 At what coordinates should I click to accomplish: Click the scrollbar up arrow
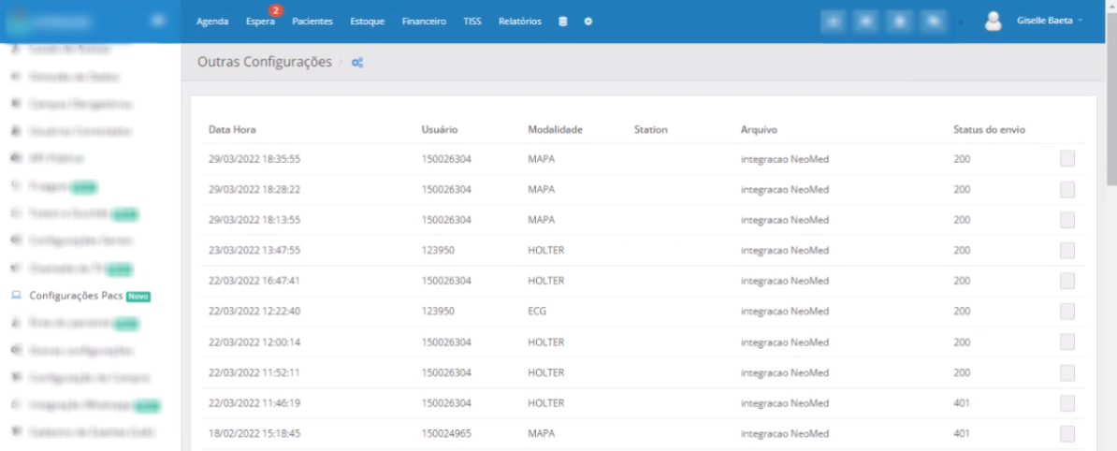(x=1111, y=5)
